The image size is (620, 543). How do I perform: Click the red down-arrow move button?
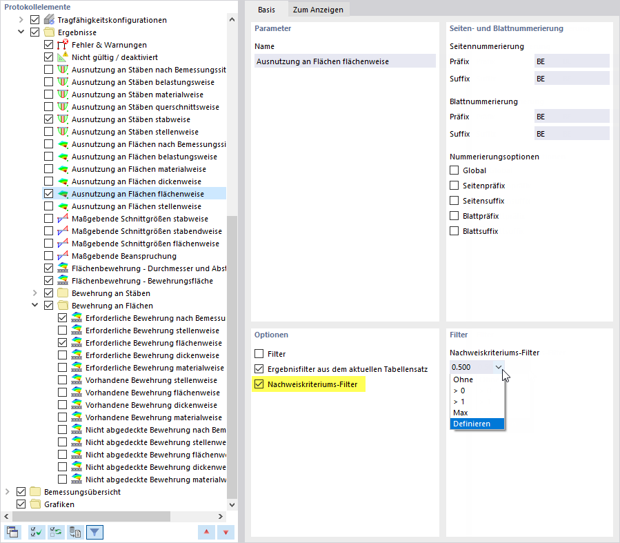click(x=226, y=532)
